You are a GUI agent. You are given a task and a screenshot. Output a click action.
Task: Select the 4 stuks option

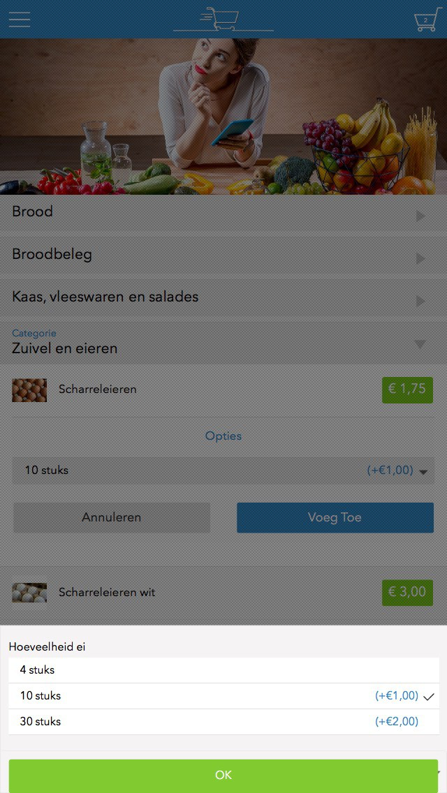click(223, 670)
